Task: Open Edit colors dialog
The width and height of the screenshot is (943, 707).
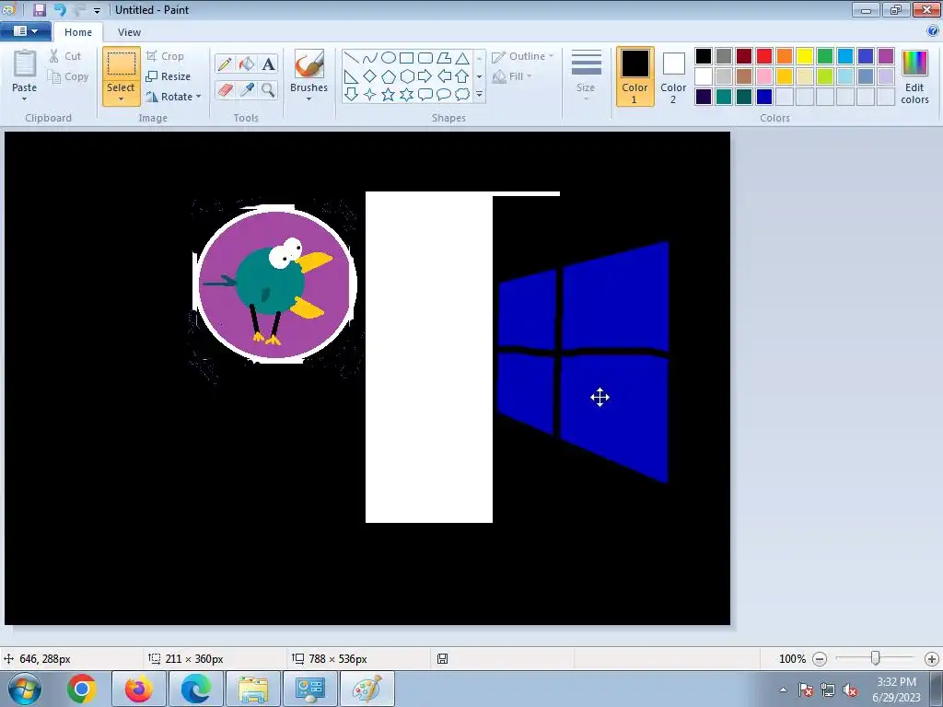Action: click(914, 77)
